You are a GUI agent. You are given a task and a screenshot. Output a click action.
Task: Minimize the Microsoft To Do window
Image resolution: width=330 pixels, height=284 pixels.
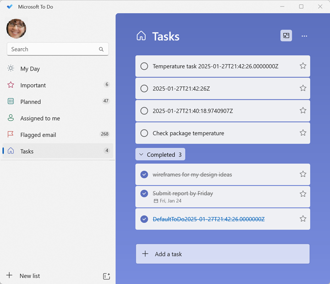click(282, 6)
